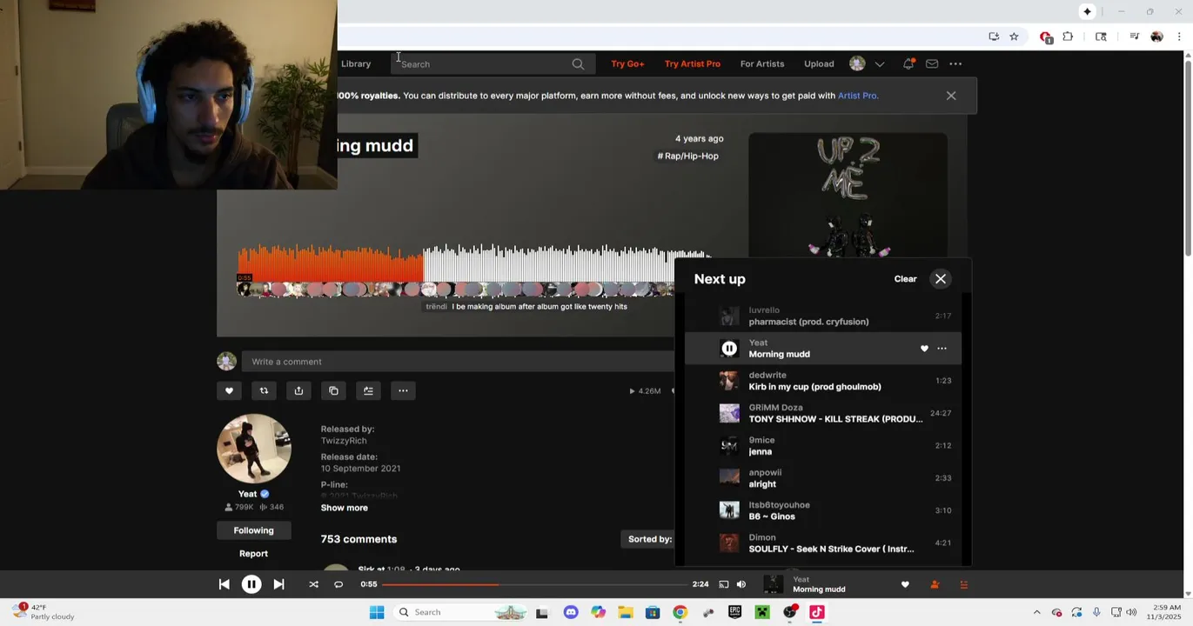
Task: Click the search magnifier icon
Action: tap(578, 63)
